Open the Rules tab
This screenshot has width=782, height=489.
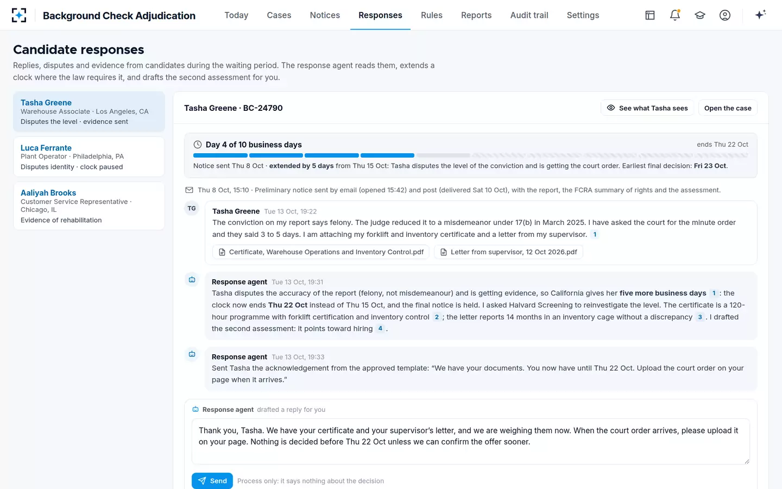pos(432,15)
